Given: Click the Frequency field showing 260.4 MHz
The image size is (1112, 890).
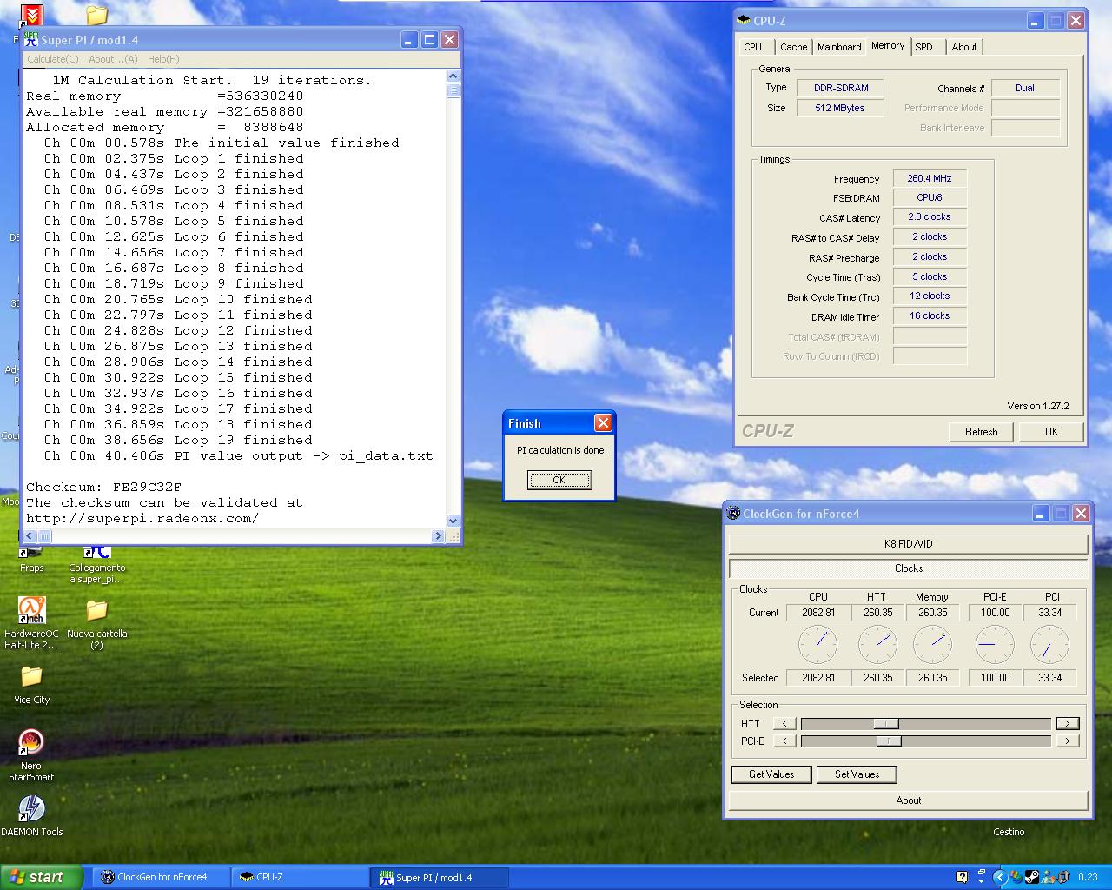Looking at the screenshot, I should 929,178.
